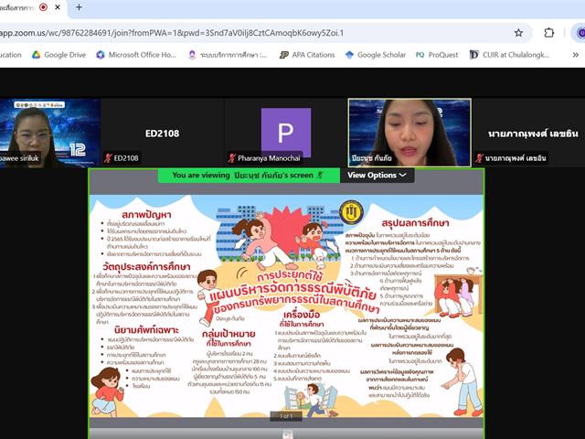Select the นายภาณุพงศ์ เลขอิน participant tile

(529, 133)
